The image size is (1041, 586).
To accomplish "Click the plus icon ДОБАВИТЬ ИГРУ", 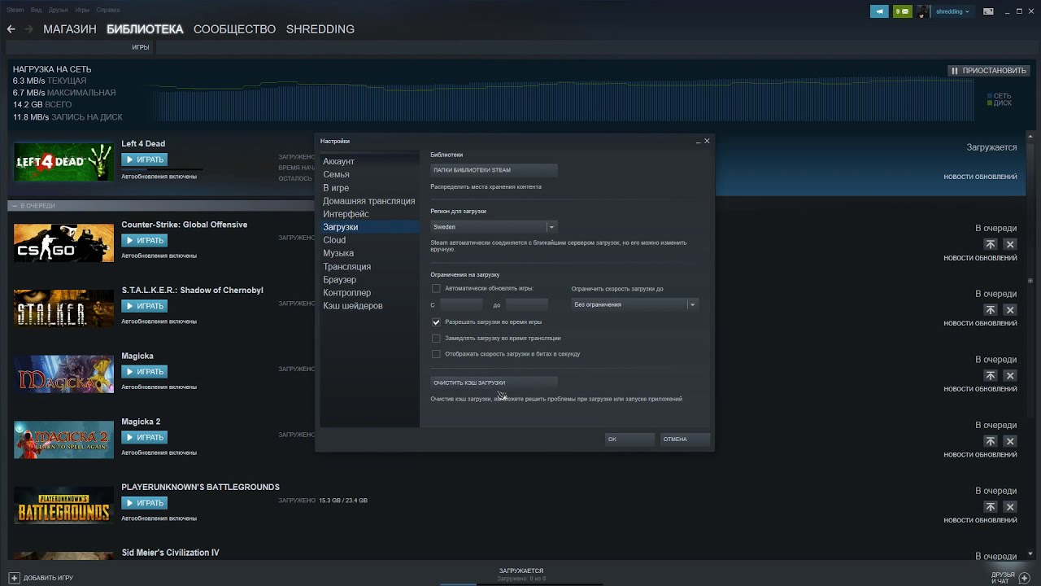I will (14, 578).
